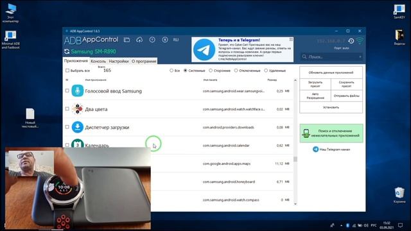
Task: Sort by Размер column header
Action: tap(272, 80)
